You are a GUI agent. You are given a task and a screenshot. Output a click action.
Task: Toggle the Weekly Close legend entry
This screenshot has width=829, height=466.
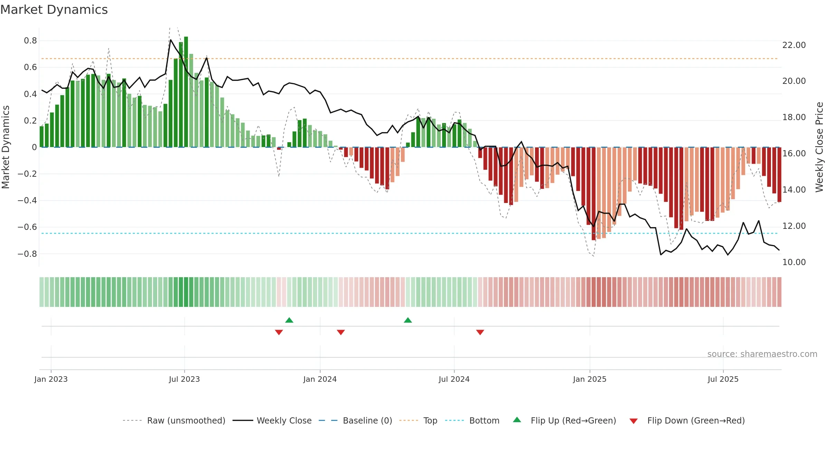pyautogui.click(x=272, y=420)
